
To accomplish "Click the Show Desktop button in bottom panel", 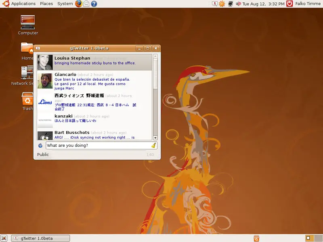I will click(4, 238).
